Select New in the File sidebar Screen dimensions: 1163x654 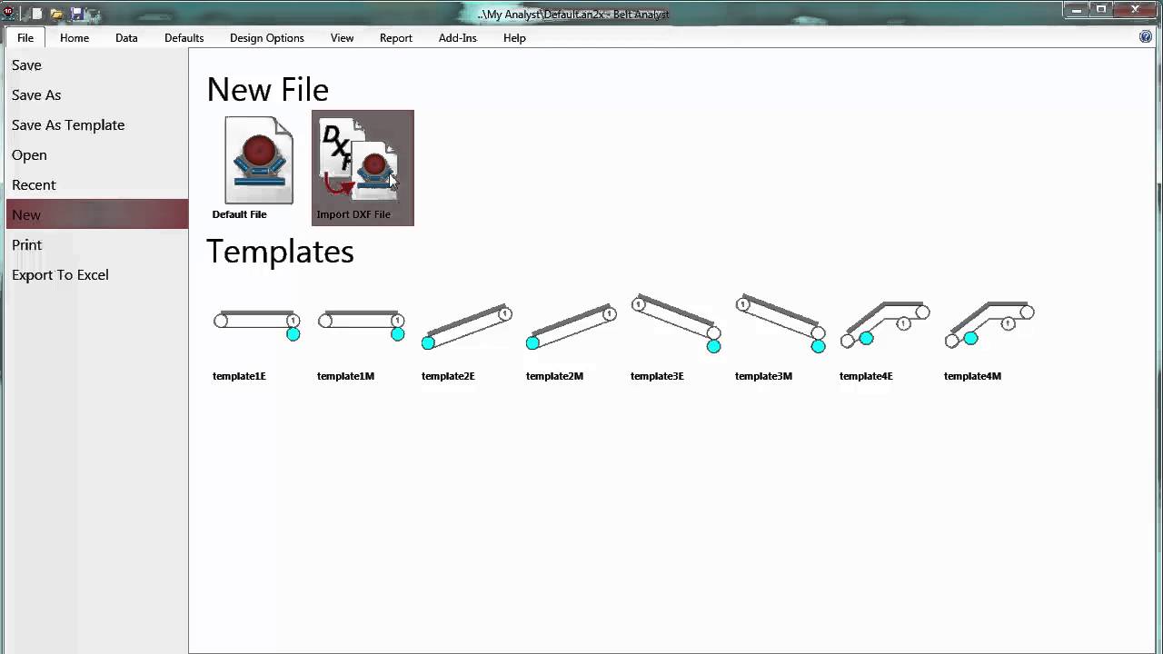point(96,215)
